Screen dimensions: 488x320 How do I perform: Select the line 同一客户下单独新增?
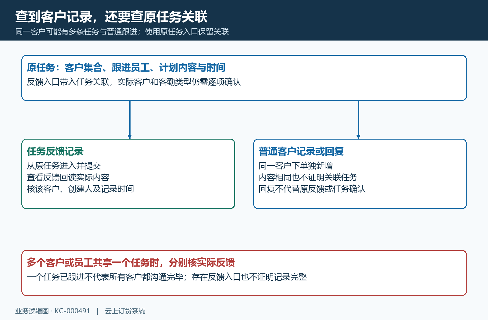click(296, 166)
